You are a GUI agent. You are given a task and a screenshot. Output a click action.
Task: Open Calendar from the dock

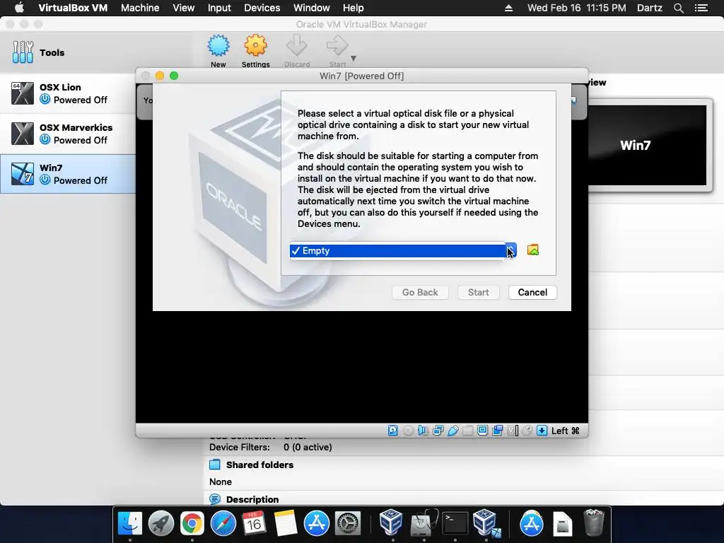tap(254, 524)
